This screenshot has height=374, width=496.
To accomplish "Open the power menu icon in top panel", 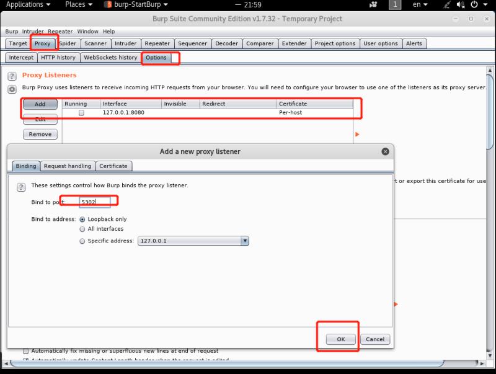I will tap(474, 4).
